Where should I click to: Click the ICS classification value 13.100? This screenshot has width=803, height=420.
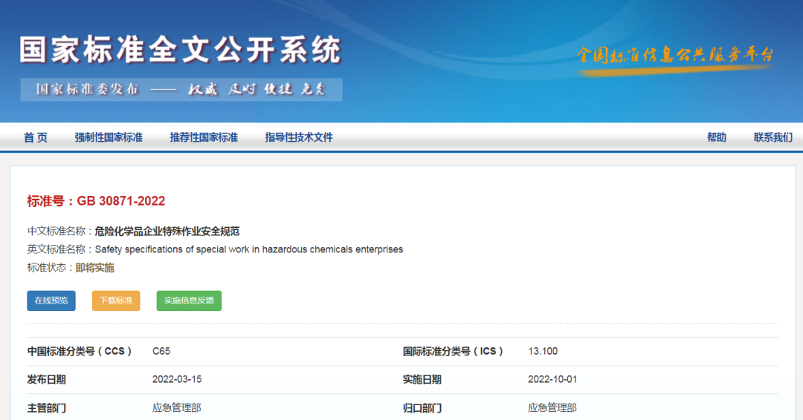(543, 351)
